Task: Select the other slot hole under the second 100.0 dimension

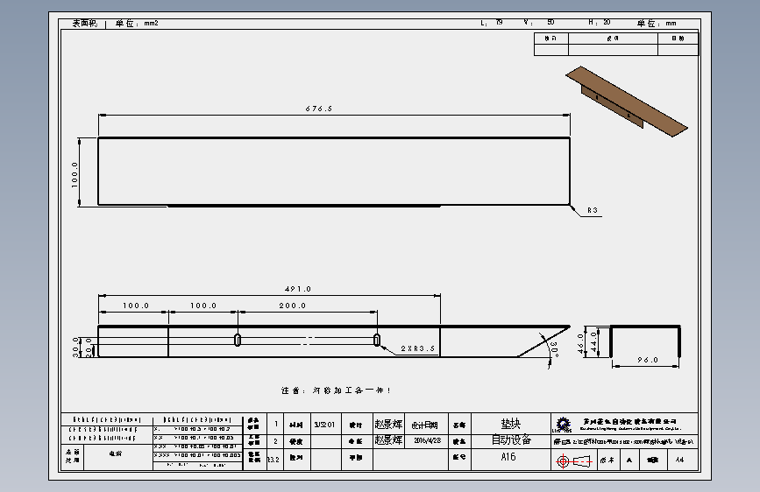Action: click(x=238, y=340)
